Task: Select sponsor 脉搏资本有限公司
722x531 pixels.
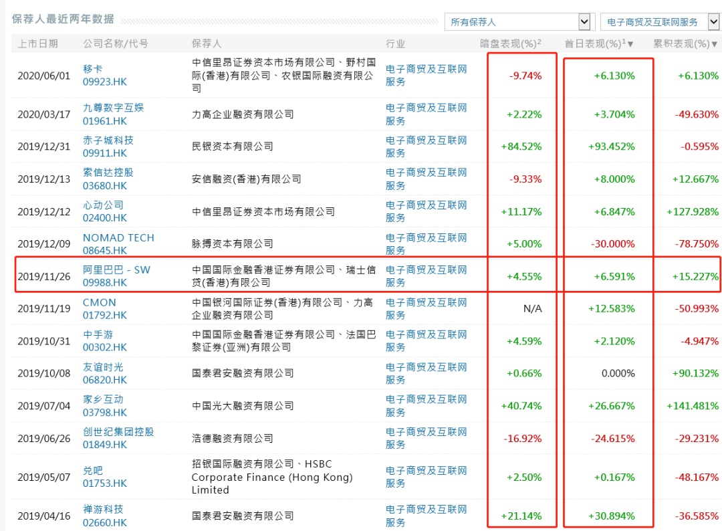Action: point(233,243)
